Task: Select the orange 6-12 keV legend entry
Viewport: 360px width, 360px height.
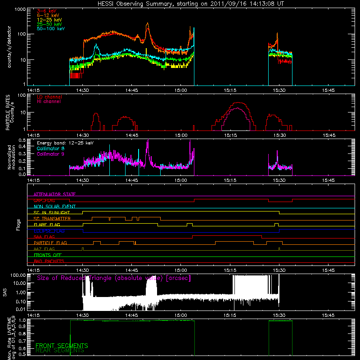Action: pyautogui.click(x=48, y=15)
